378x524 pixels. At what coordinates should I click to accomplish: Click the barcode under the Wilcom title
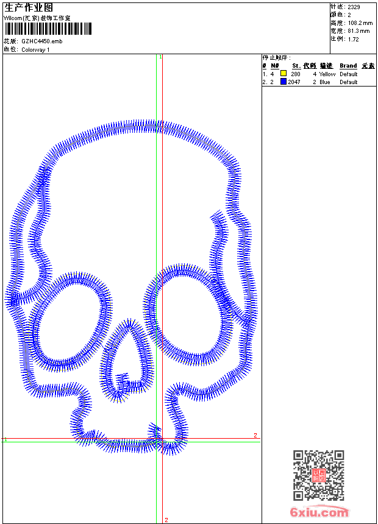[x=48, y=29]
